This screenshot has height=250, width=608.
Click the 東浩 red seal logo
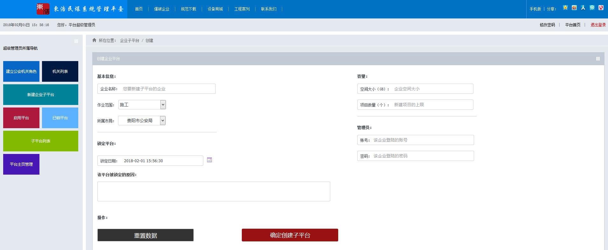(x=43, y=9)
